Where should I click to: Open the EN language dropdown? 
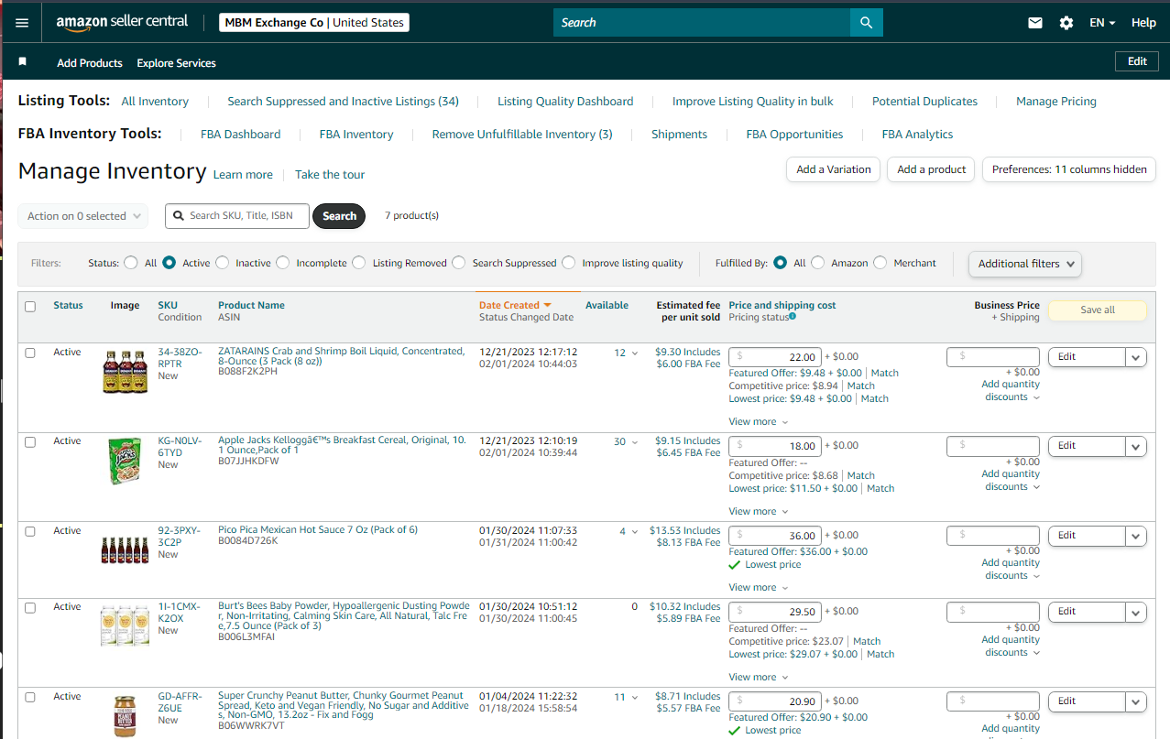tap(1102, 23)
